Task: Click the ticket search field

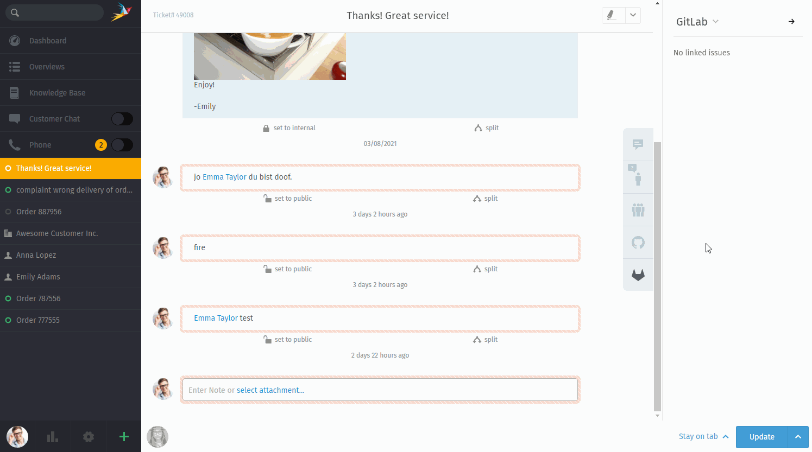Action: pyautogui.click(x=54, y=12)
